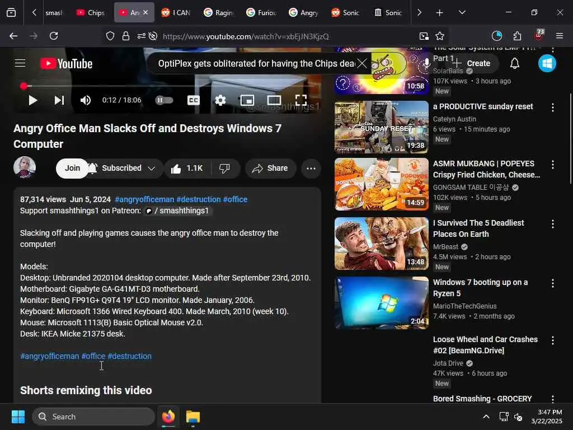
Task: Skip to the next video
Action: 59,100
